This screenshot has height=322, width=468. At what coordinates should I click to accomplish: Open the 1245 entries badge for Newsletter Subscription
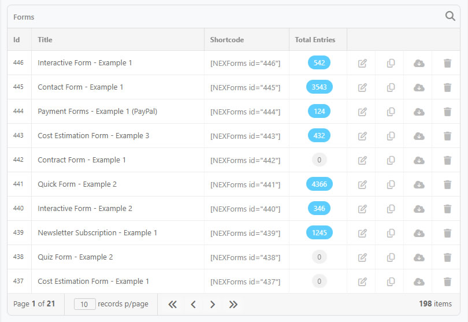tap(320, 232)
